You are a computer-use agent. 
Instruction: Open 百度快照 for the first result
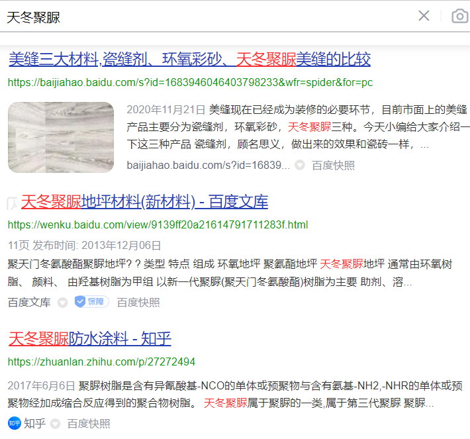tap(333, 165)
